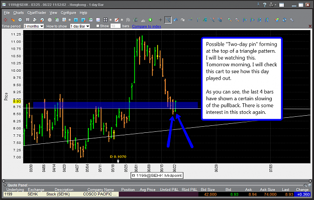Open the View menu
The image size is (314, 200).
[x=53, y=13]
